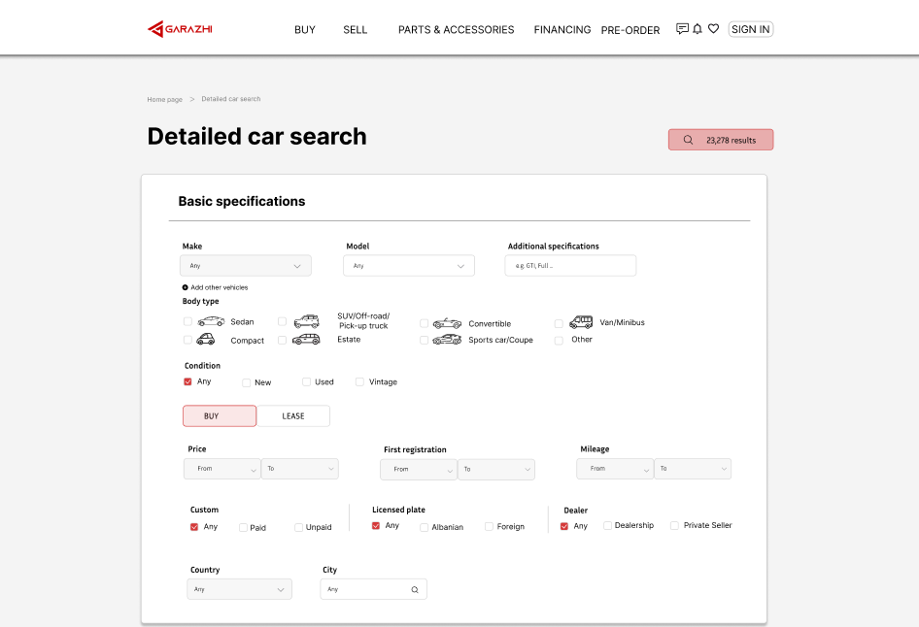The width and height of the screenshot is (919, 627).
Task: Tick the Albanian licensed plate checkbox
Action: (425, 527)
